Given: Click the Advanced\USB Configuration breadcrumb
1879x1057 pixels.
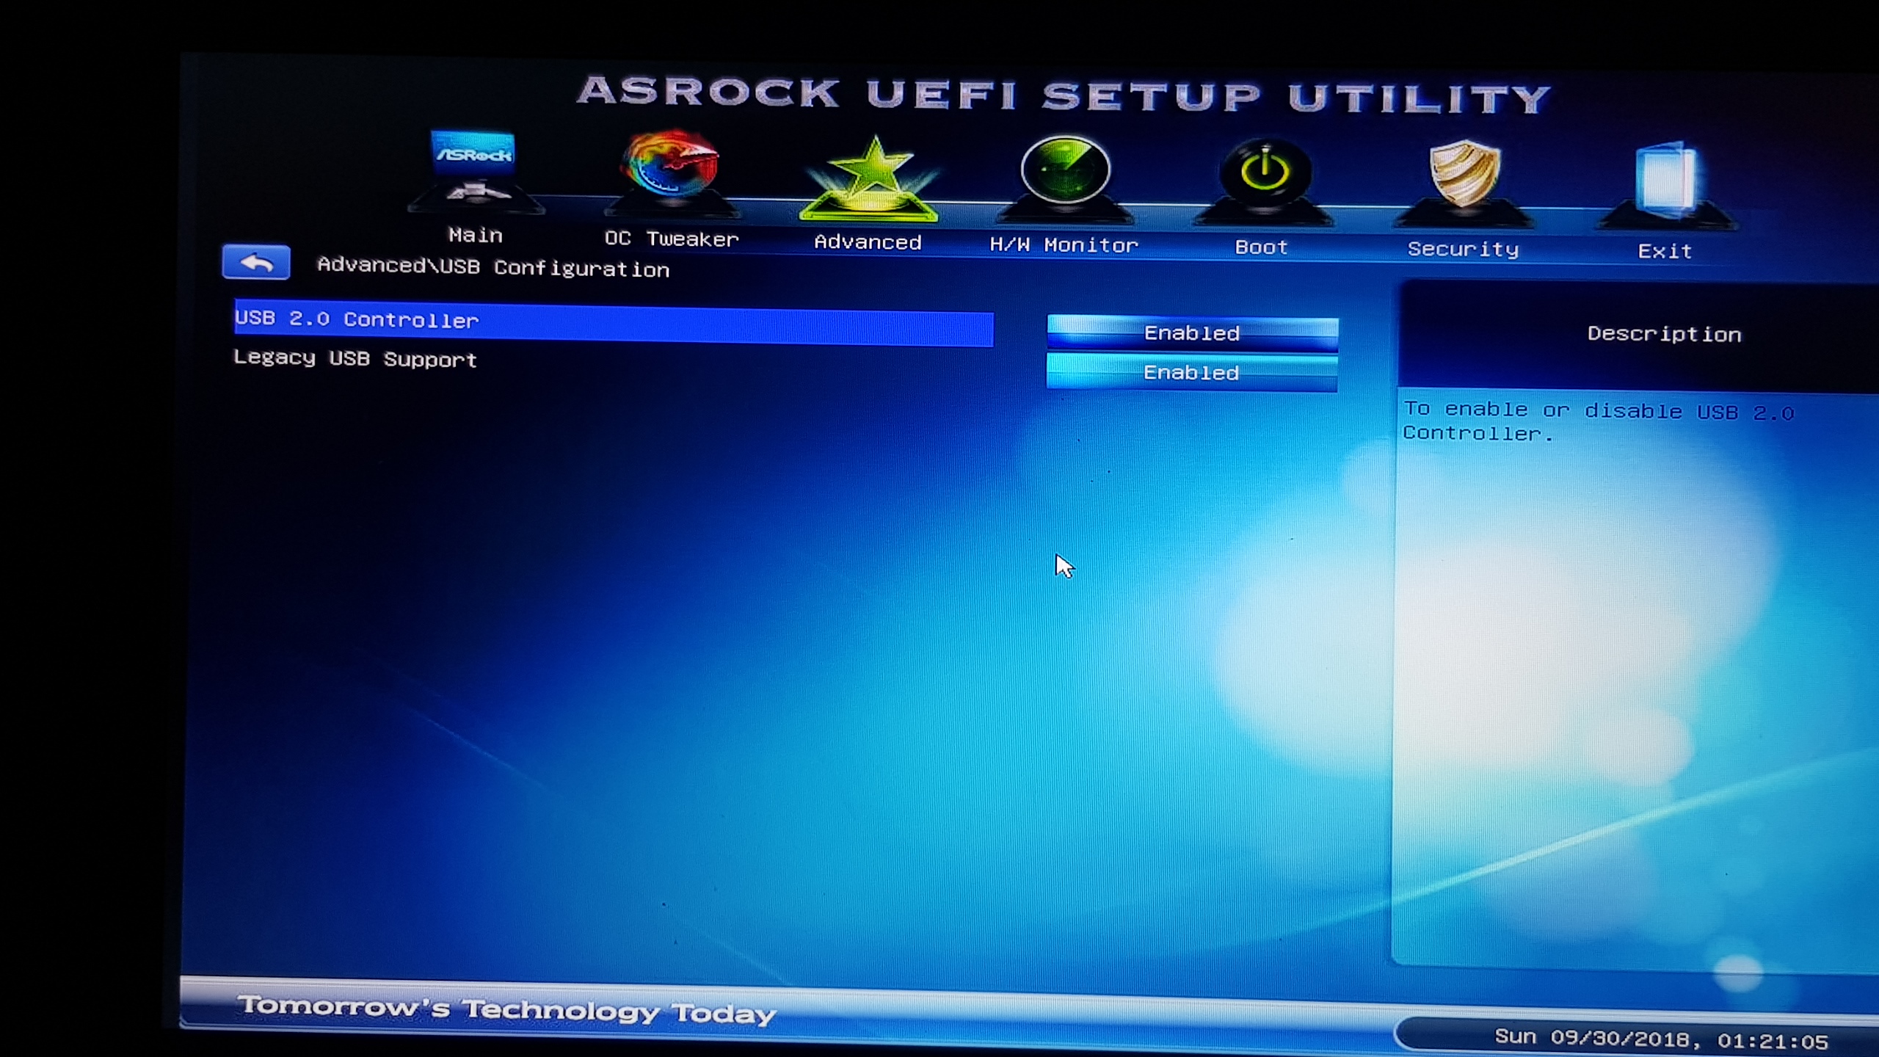Looking at the screenshot, I should click(493, 267).
